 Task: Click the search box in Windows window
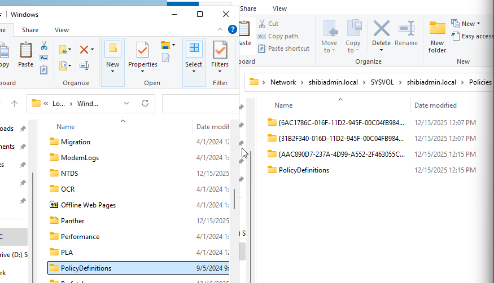click(200, 104)
